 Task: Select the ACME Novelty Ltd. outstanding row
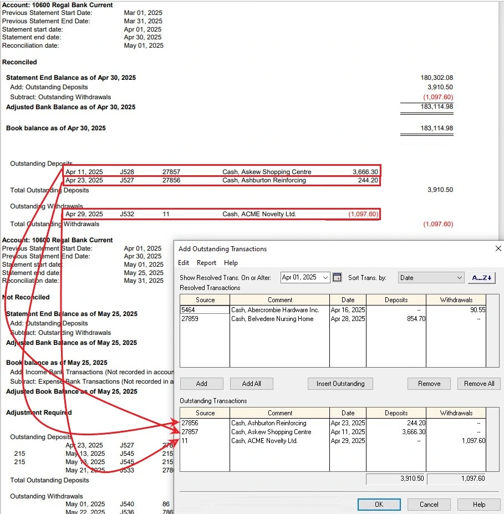(261, 440)
